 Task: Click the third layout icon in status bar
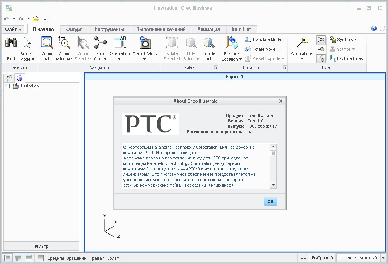coord(29,258)
